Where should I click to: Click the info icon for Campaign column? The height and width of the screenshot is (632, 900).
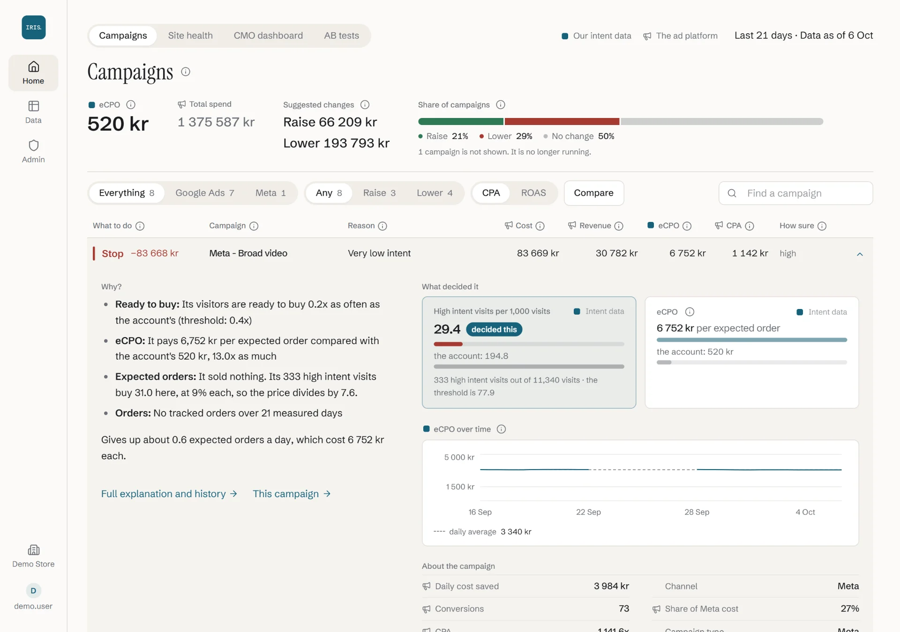[x=254, y=226]
